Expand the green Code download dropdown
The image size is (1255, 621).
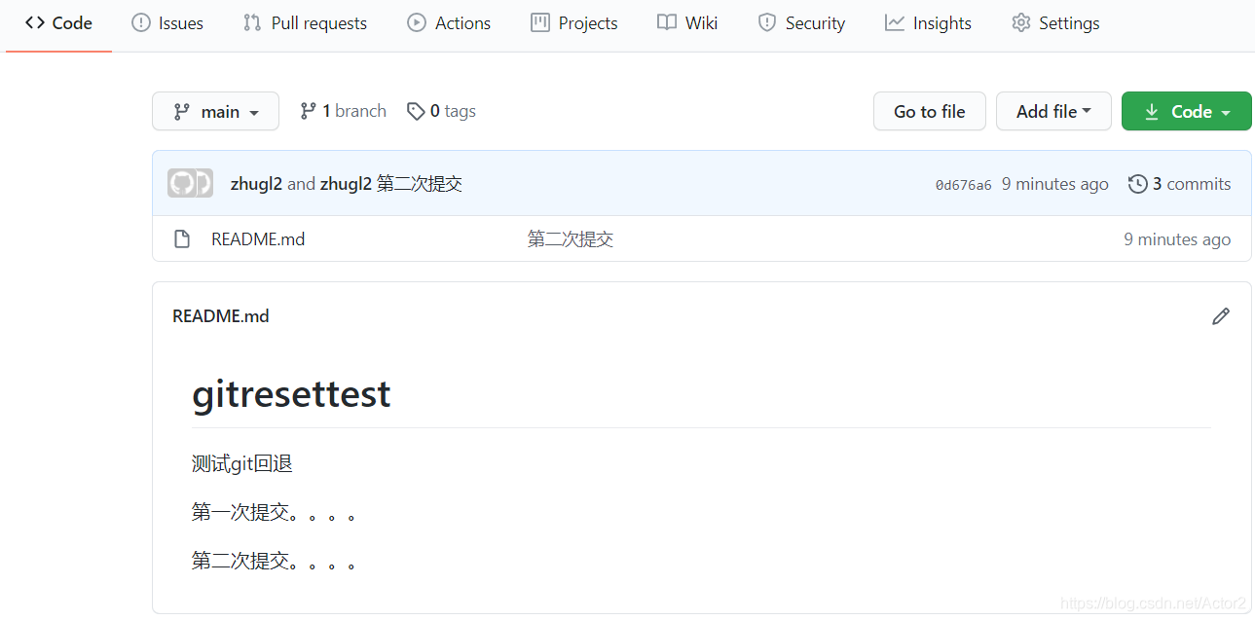pyautogui.click(x=1186, y=111)
